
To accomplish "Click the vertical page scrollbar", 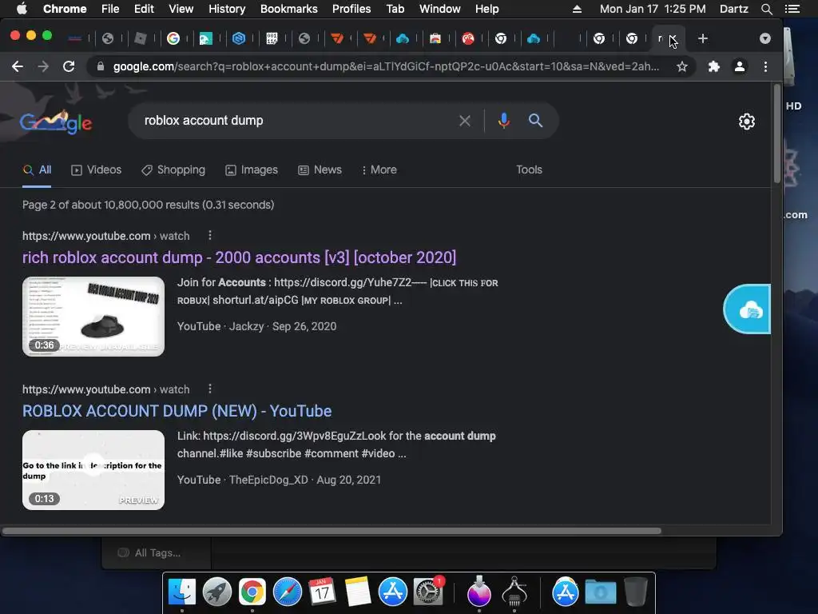I will (777, 134).
